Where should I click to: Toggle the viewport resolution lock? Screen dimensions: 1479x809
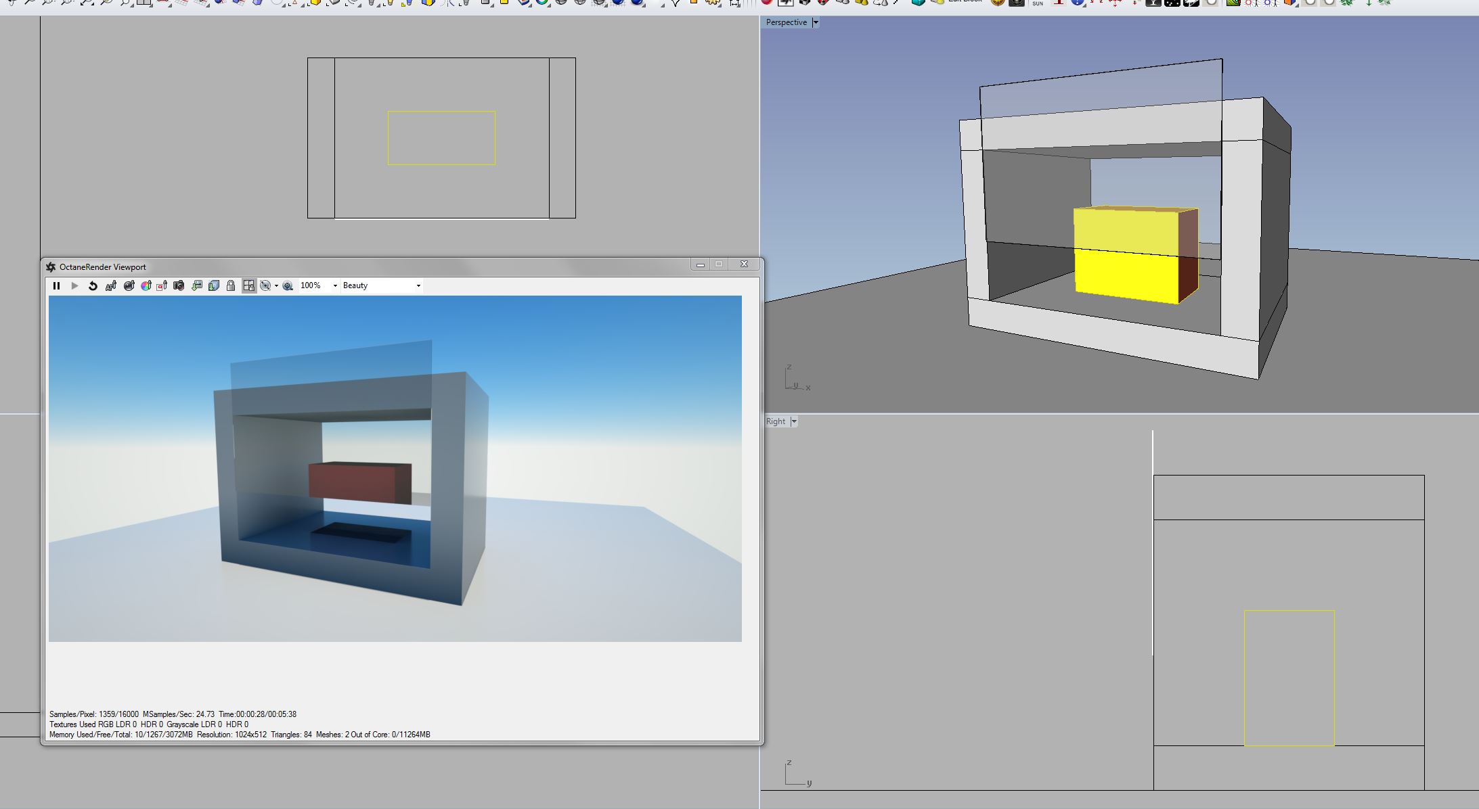tap(231, 285)
